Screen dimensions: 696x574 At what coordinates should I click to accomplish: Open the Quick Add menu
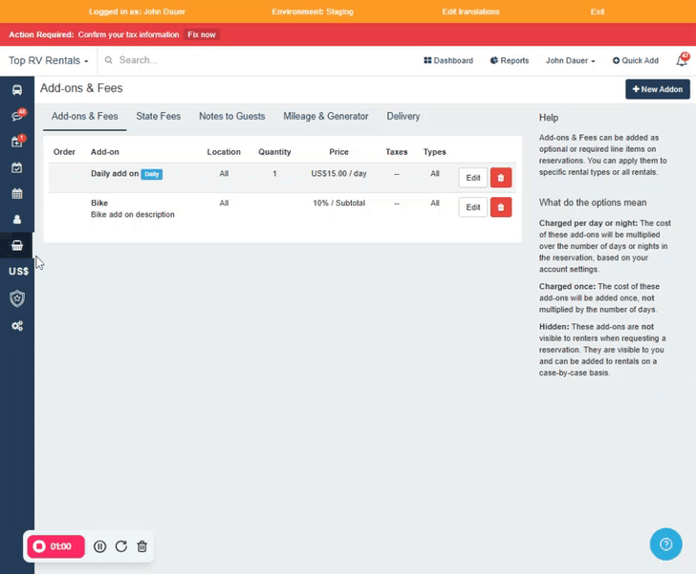[636, 60]
